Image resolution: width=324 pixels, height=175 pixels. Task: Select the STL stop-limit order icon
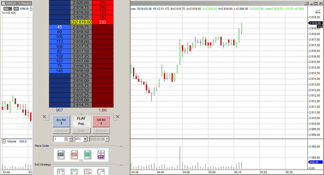click(87, 155)
